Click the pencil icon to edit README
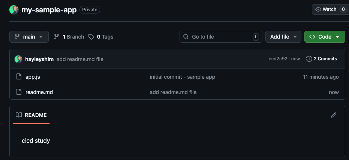 point(334,115)
